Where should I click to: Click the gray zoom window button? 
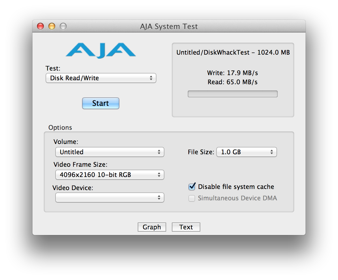pyautogui.click(x=63, y=26)
